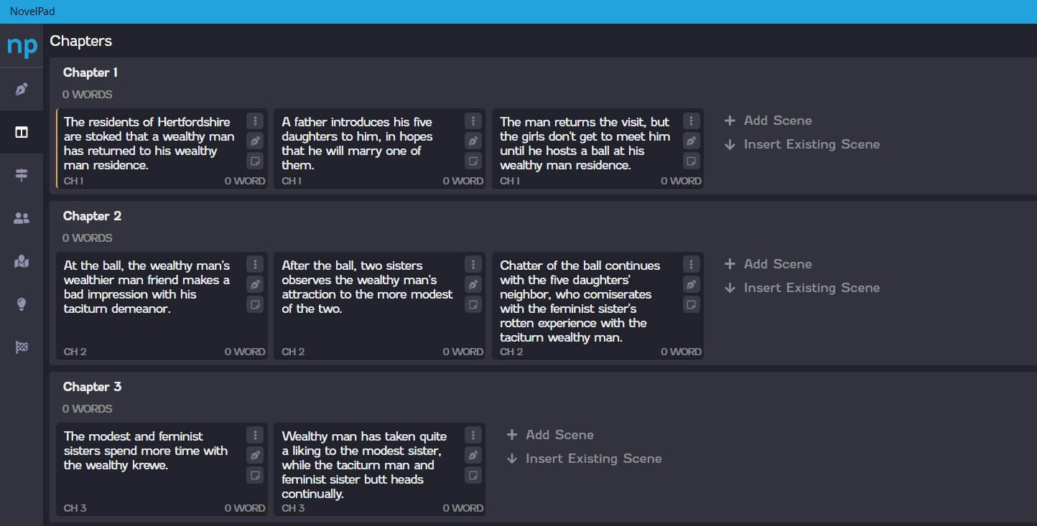Click Add Scene in Chapter 3

[550, 435]
